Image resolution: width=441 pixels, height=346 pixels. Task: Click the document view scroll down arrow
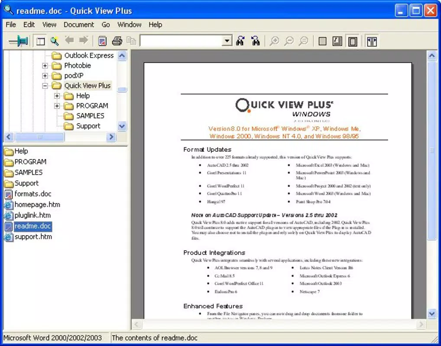(432, 314)
